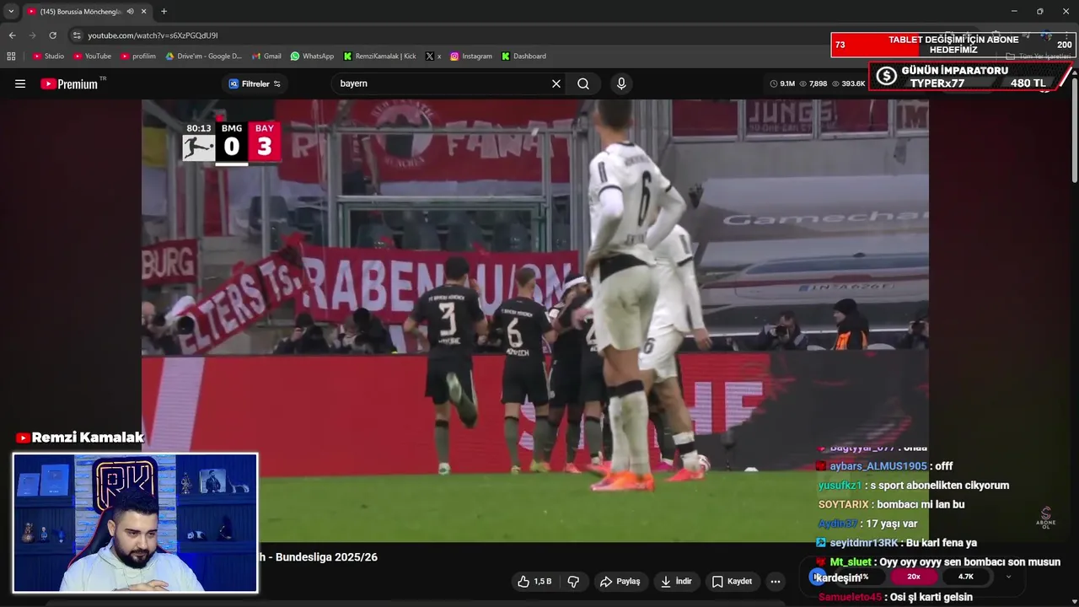The height and width of the screenshot is (607, 1079).
Task: Click chat username yusufkz1
Action: pos(840,486)
